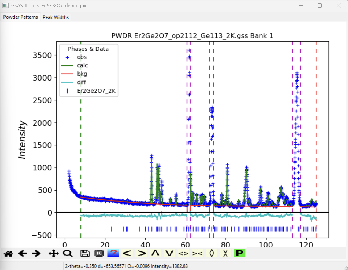Image resolution: width=348 pixels, height=270 pixels.
Task: Click 'bkg' entry in the legend
Action: tap(82, 74)
